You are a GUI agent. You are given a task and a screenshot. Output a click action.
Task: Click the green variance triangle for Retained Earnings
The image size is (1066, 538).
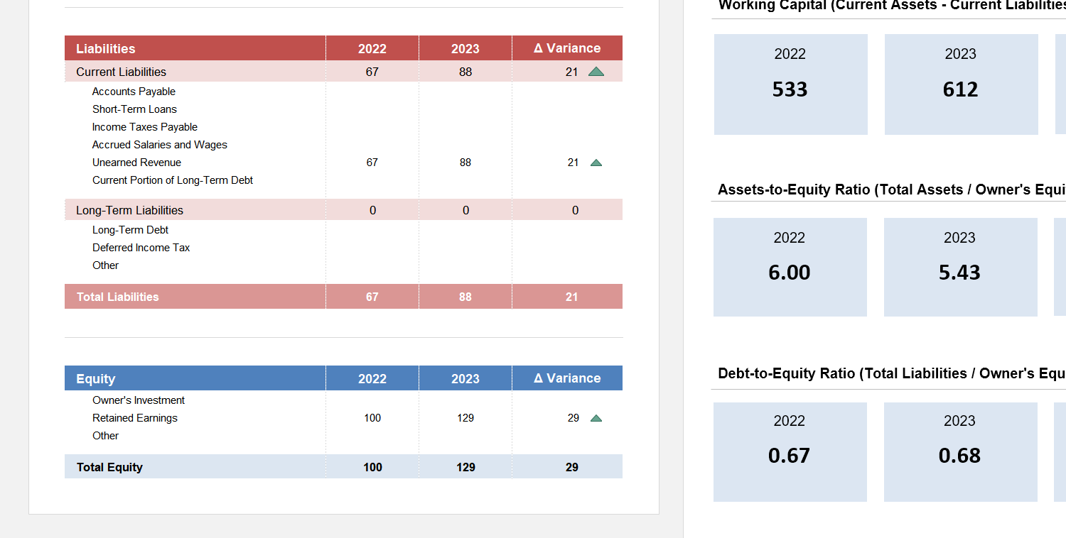(x=596, y=418)
